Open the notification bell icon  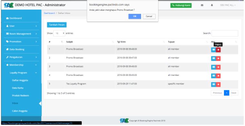(x=212, y=5)
